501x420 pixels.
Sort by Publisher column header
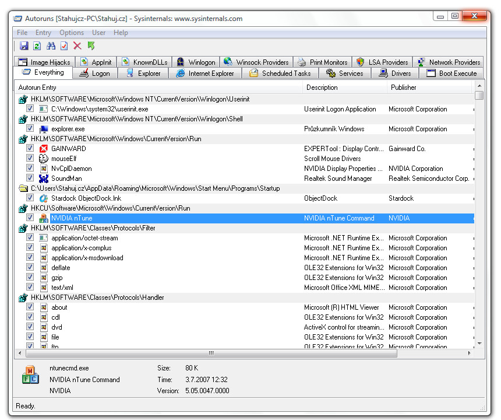(x=429, y=87)
